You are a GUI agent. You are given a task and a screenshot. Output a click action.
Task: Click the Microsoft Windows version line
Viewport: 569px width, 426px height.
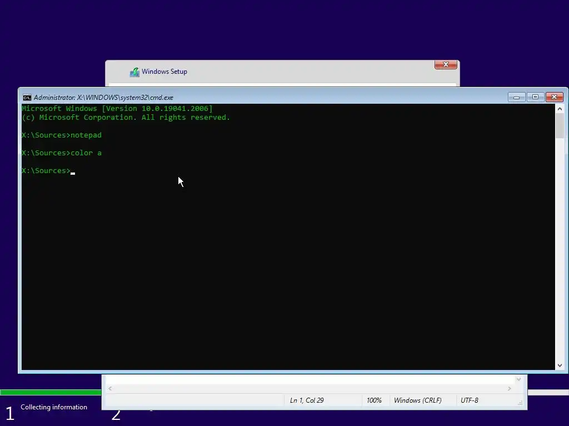tap(117, 108)
